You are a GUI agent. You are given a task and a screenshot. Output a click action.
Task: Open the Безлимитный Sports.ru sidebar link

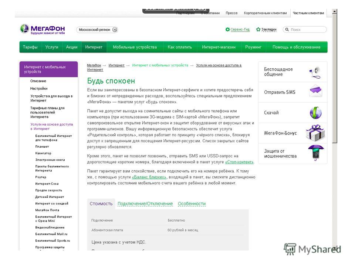tap(53, 241)
